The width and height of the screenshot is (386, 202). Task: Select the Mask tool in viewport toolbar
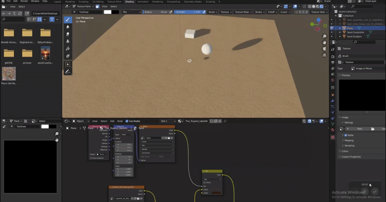tap(68, 56)
